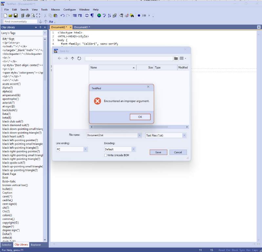Click the first block indent toolbar icon
This screenshot has width=262, height=252.
click(x=75, y=15)
